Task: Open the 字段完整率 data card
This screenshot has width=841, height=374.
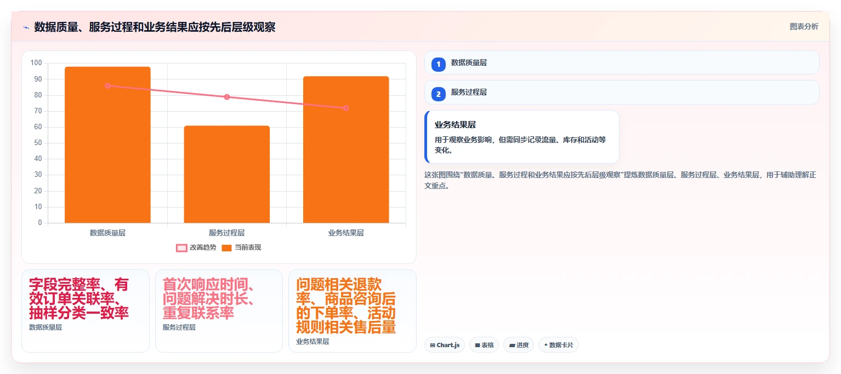Action: tap(86, 311)
